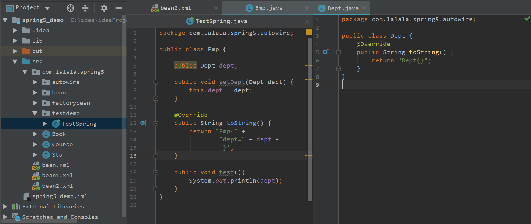Image resolution: width=531 pixels, height=224 pixels.
Task: Expand the lib folder
Action: click(15, 41)
